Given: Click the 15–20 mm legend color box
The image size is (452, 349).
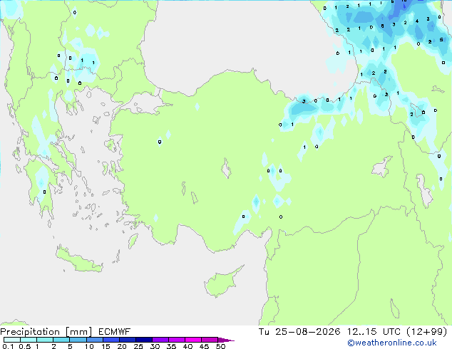Looking at the screenshot, I should tap(111, 340).
